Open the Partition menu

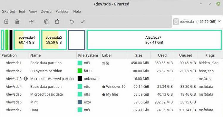(x=62, y=11)
